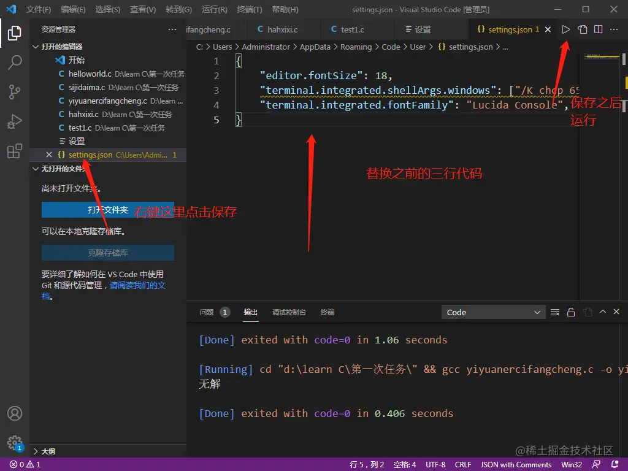Click Administrator breadcrumb segment
Image resolution: width=628 pixels, height=471 pixels.
coord(266,47)
